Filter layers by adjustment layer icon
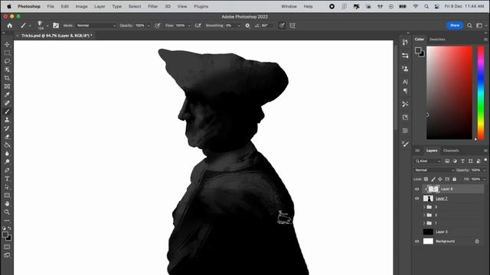This screenshot has width=490, height=275. [455, 161]
